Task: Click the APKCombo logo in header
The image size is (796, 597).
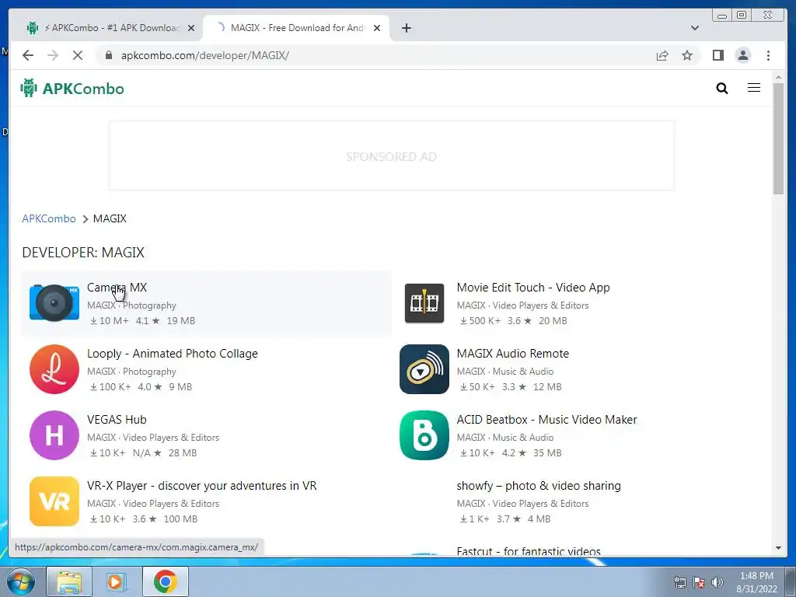Action: (x=72, y=89)
